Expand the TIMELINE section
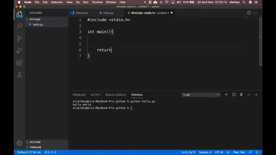This screenshot has width=276, height=155. point(47,147)
